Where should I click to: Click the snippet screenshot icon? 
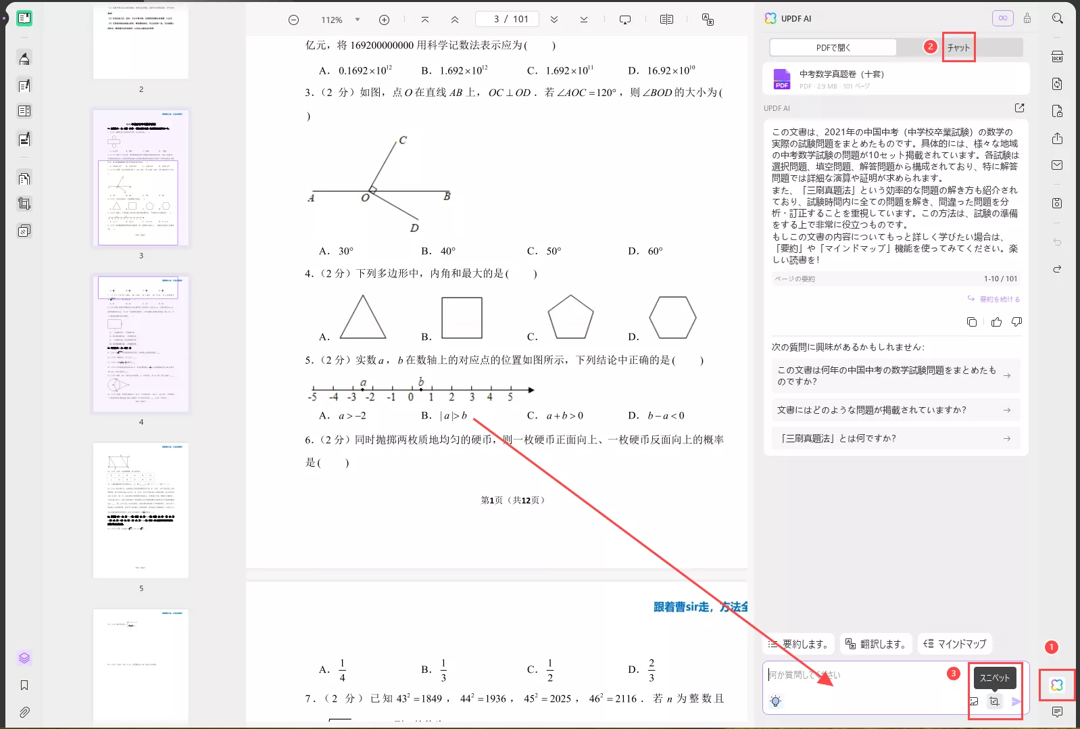click(x=994, y=701)
